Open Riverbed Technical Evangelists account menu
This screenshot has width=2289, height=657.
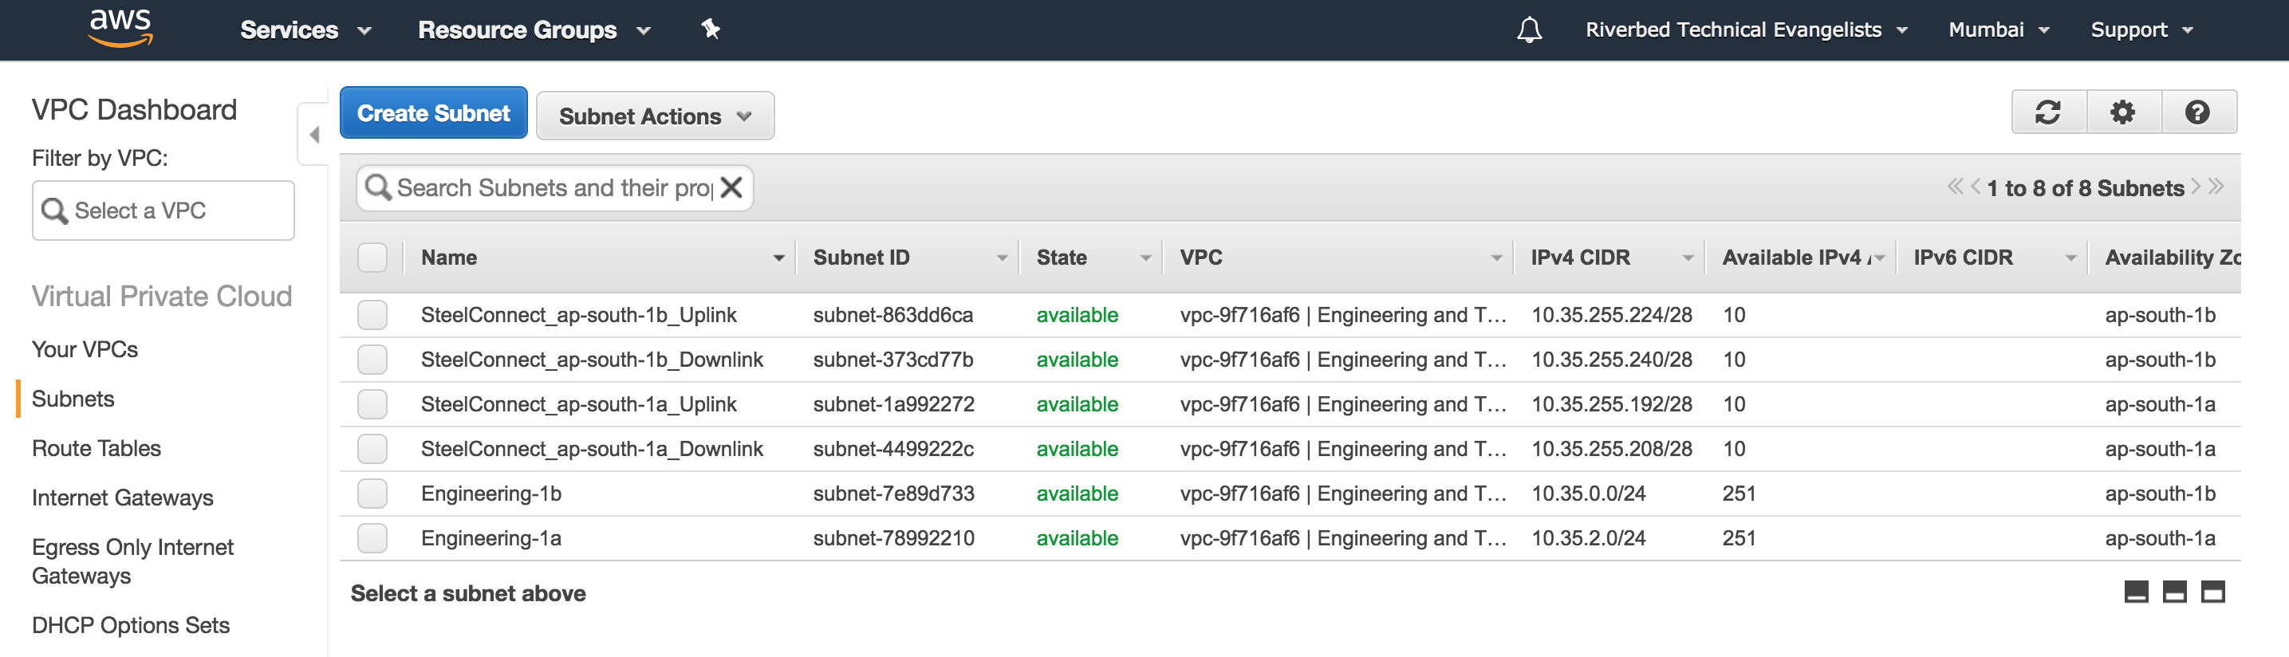pos(1746,30)
